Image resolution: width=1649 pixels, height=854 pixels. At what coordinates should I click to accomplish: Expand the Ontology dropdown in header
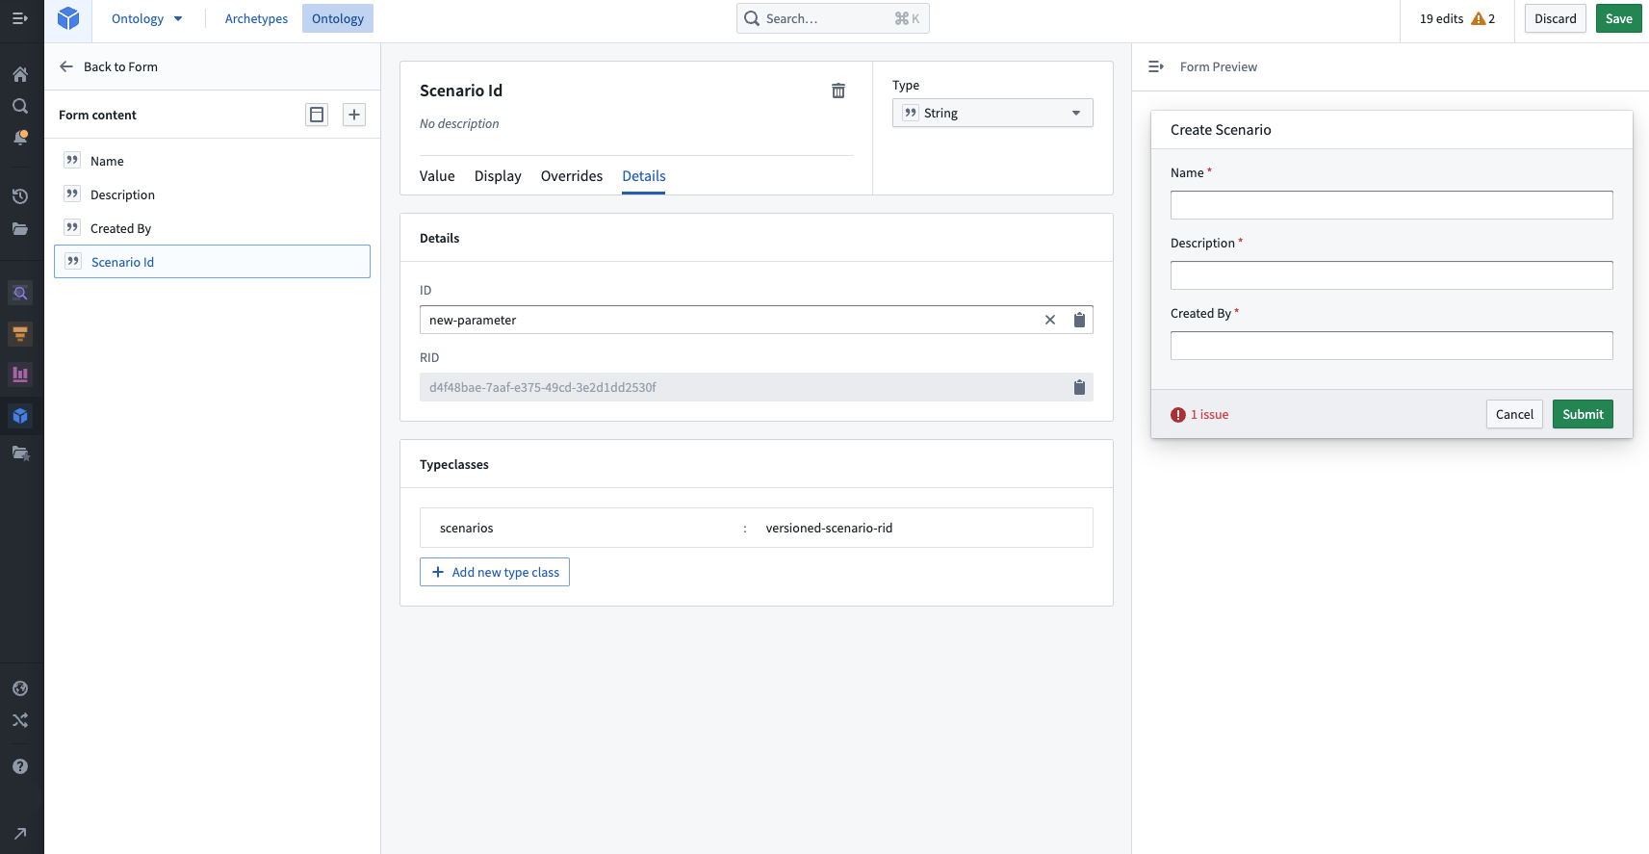(146, 18)
